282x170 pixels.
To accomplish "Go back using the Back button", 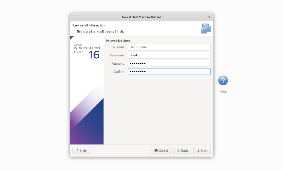I will 182,151.
